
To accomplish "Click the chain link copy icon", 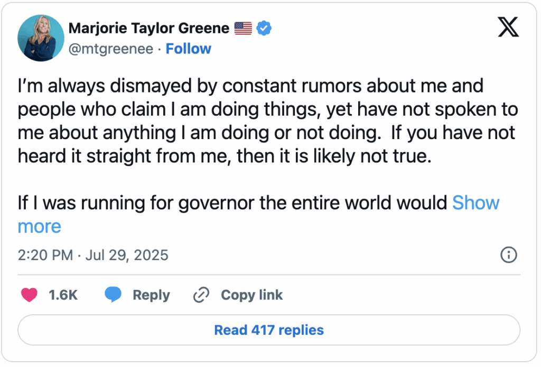I will pyautogui.click(x=201, y=295).
